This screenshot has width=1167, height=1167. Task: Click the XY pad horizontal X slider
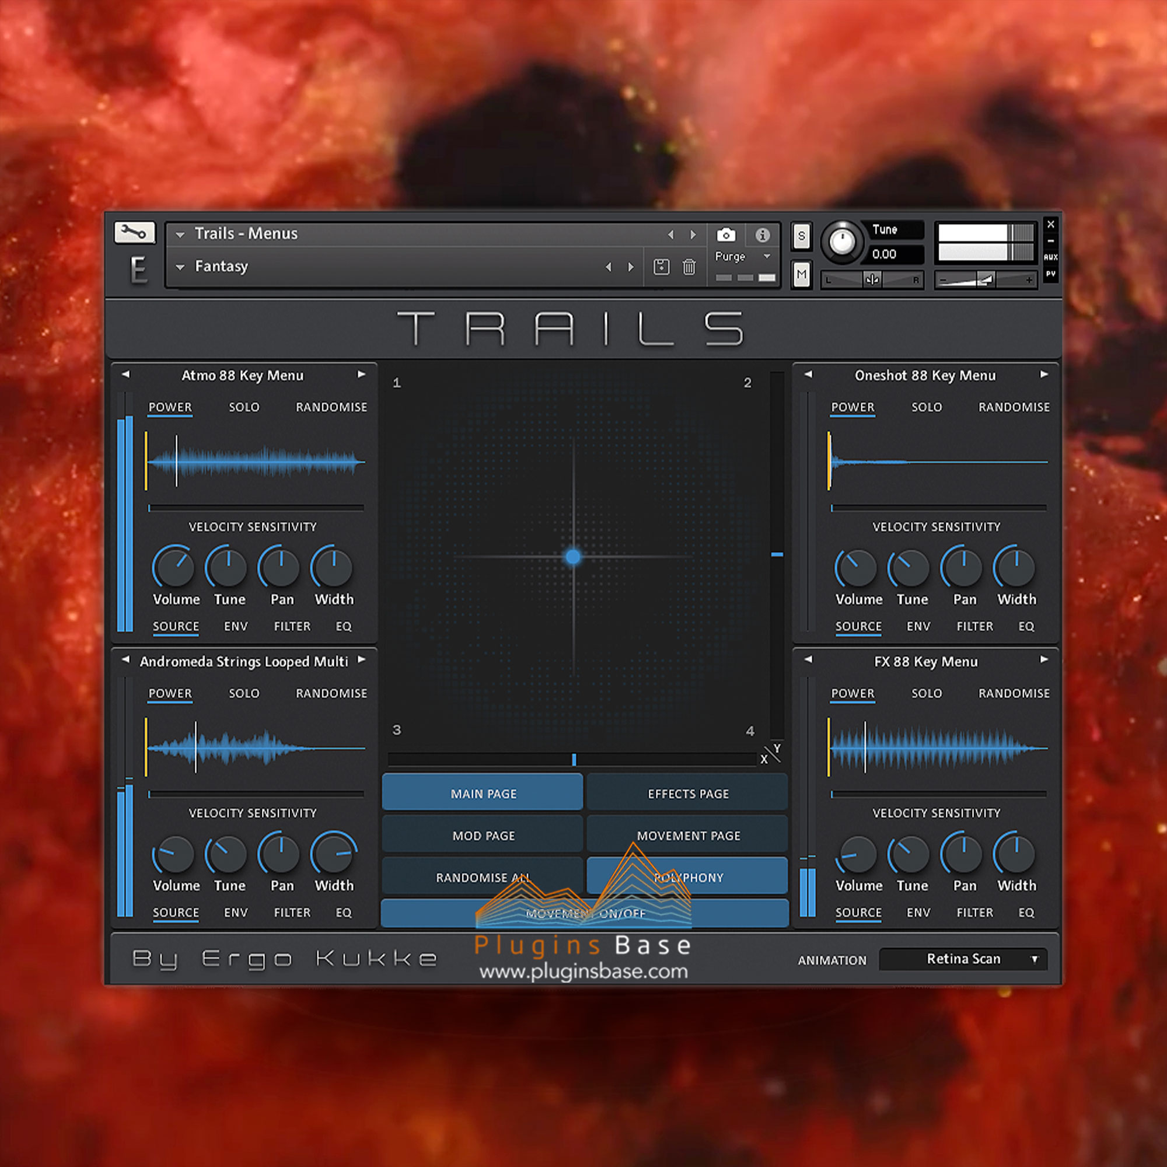coord(572,759)
